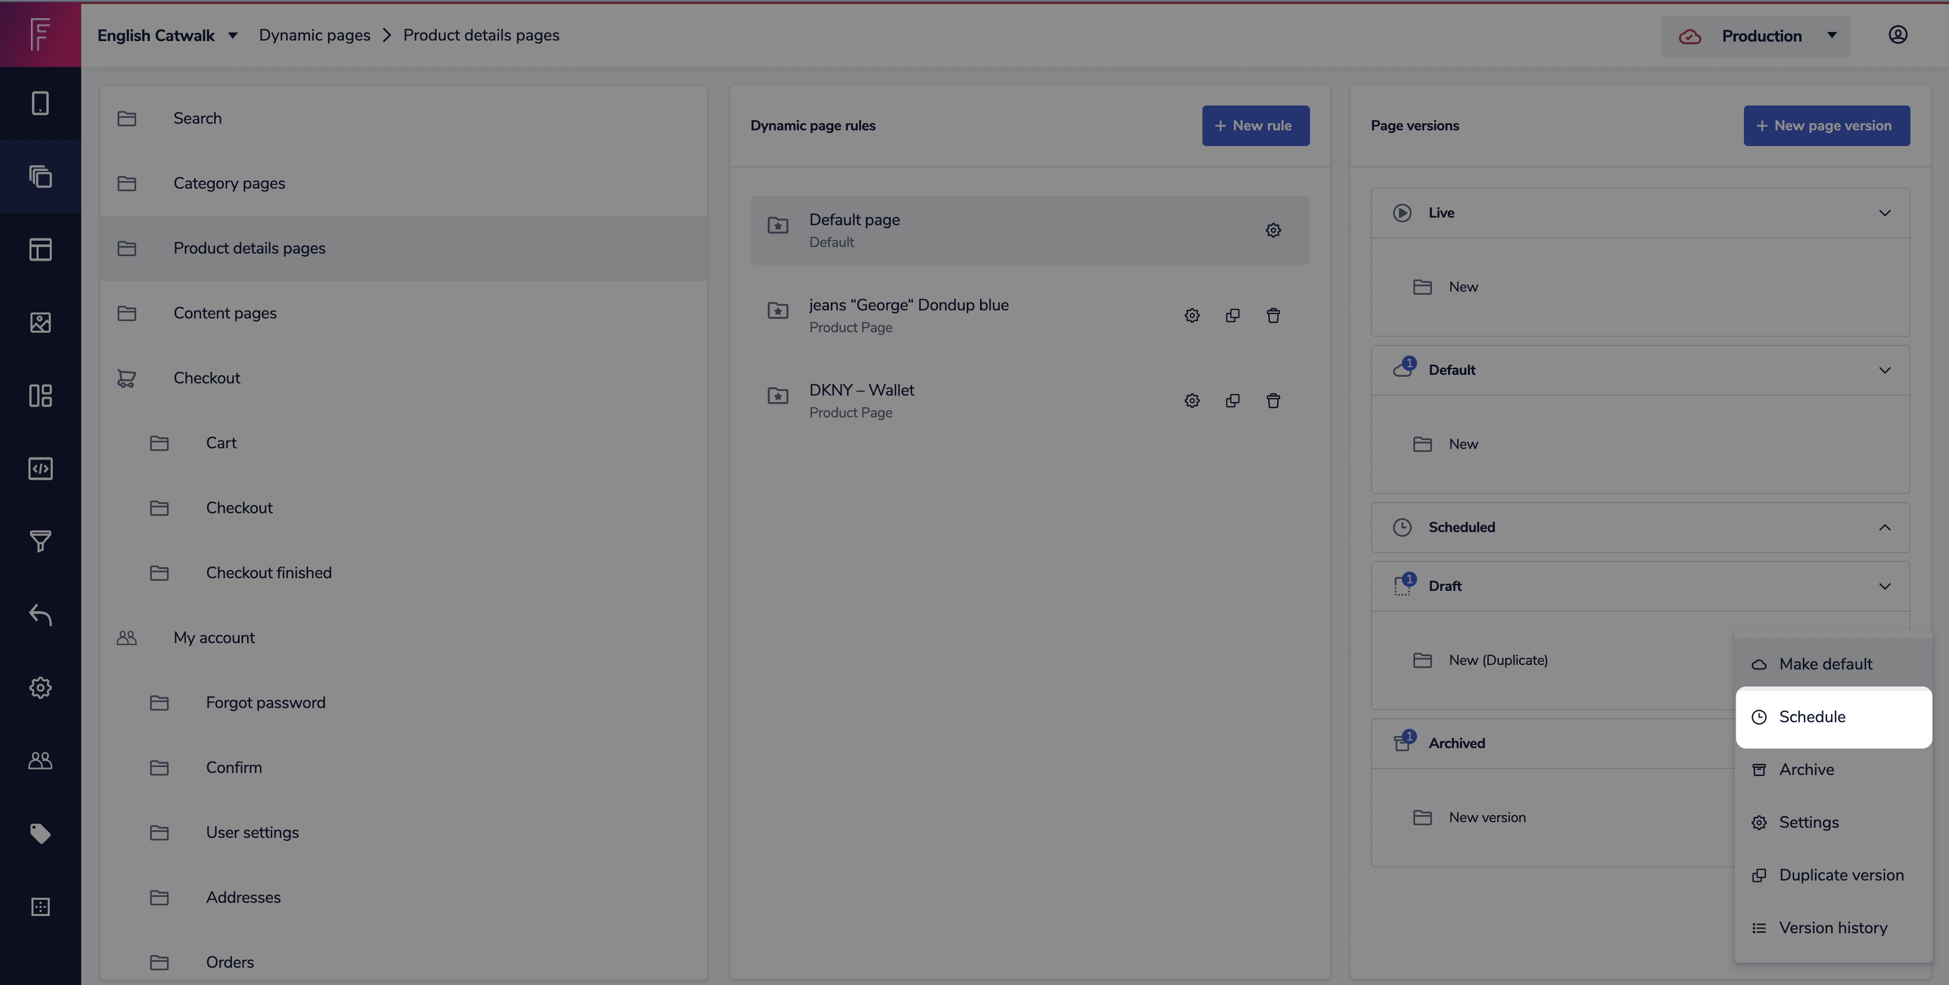1949x985 pixels.
Task: Open the tag icon in sidebar
Action: (40, 833)
